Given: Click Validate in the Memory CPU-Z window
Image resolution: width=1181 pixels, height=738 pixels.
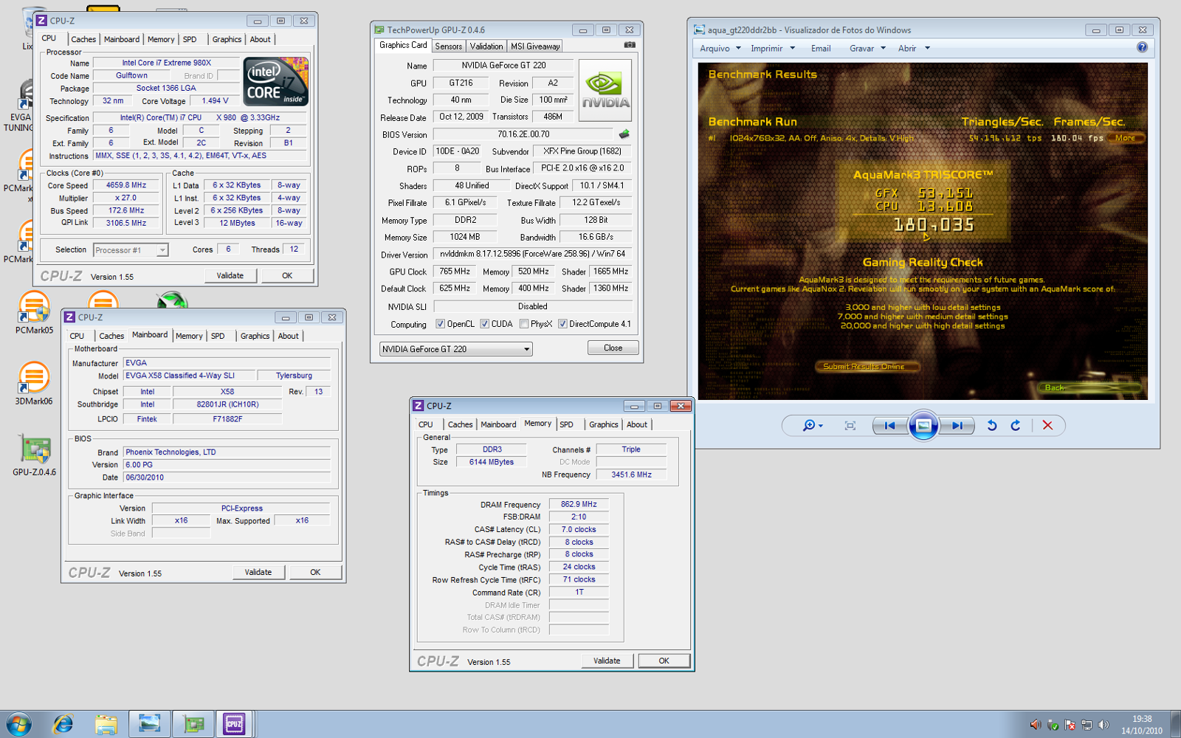Looking at the screenshot, I should [x=607, y=661].
